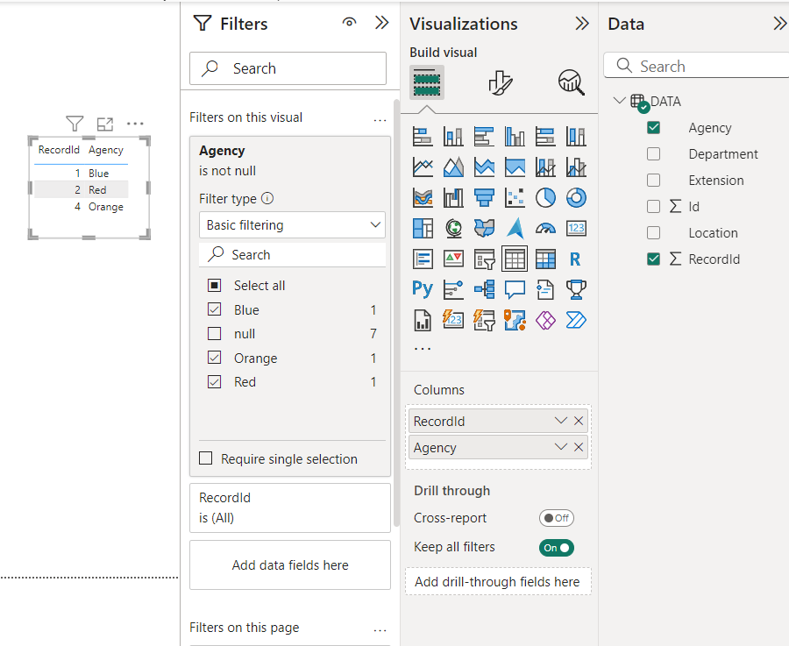Select the Scatter chart visual
Screen dimensions: 789x646
point(515,198)
